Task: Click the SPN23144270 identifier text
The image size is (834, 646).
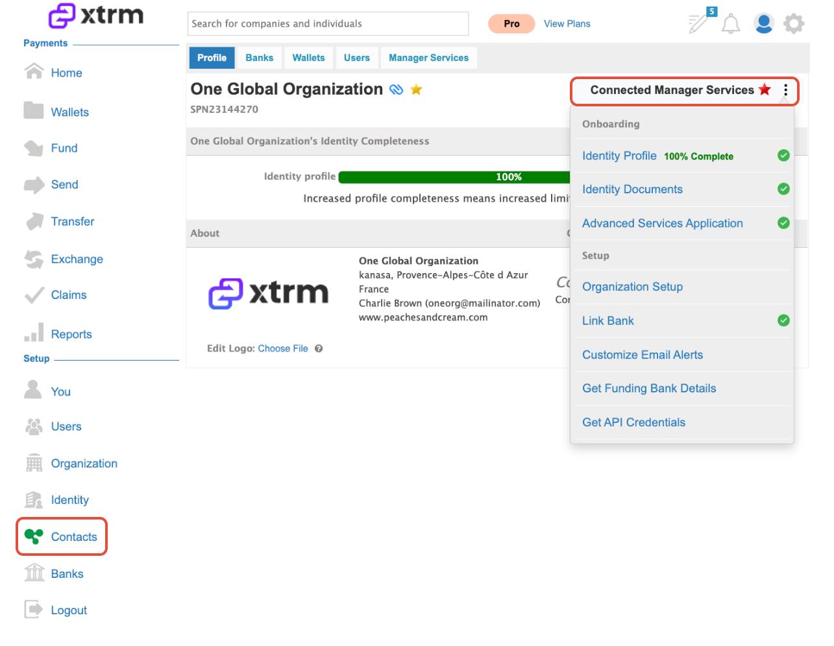Action: pos(224,109)
